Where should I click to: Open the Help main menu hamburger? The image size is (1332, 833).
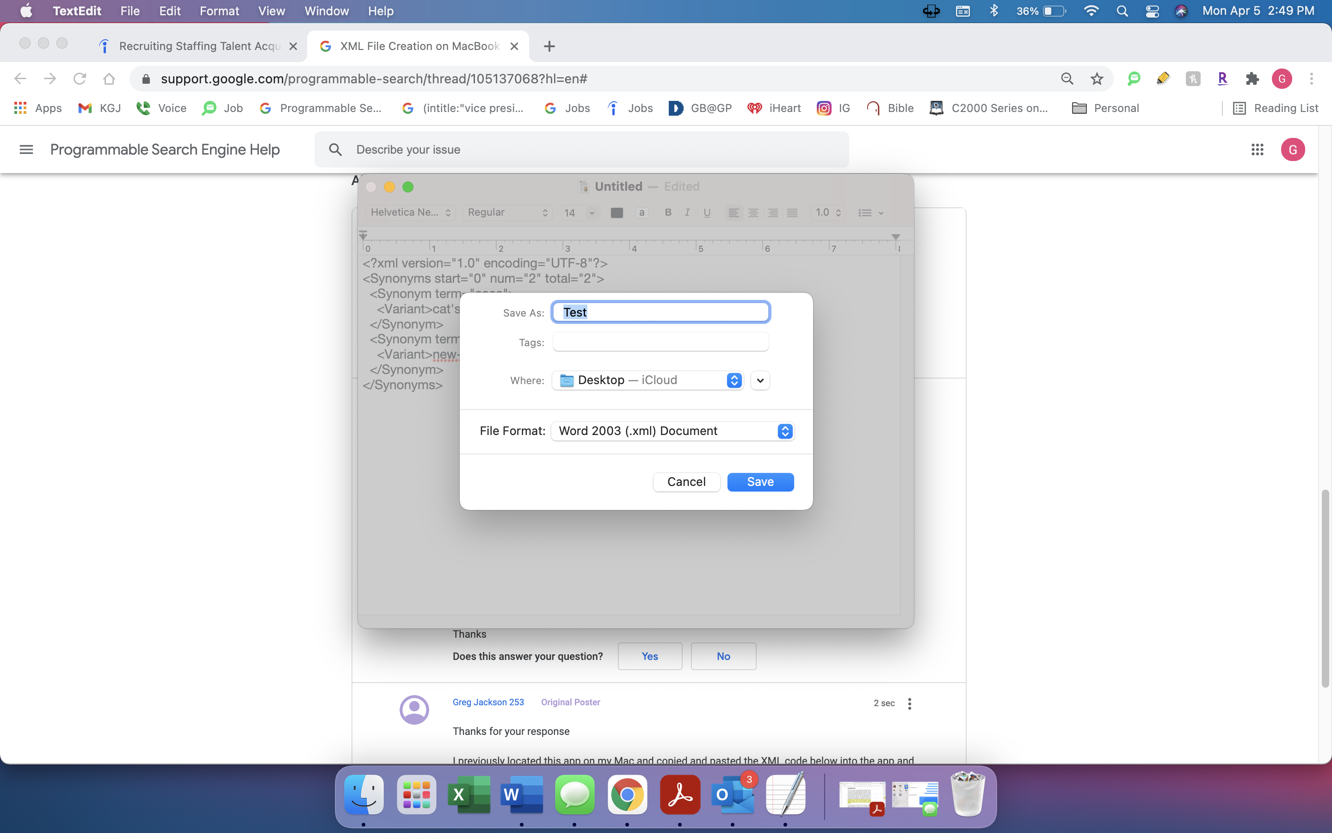click(26, 149)
